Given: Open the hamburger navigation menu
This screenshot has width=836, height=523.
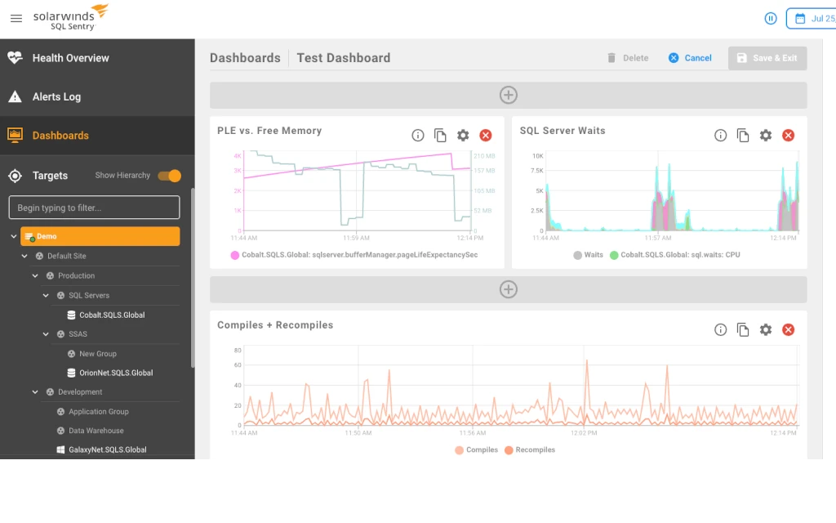Looking at the screenshot, I should tap(16, 18).
